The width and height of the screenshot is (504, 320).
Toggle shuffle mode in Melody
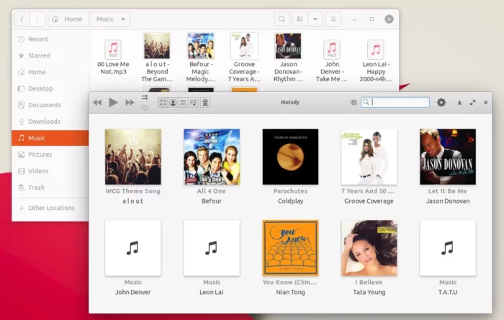click(145, 97)
